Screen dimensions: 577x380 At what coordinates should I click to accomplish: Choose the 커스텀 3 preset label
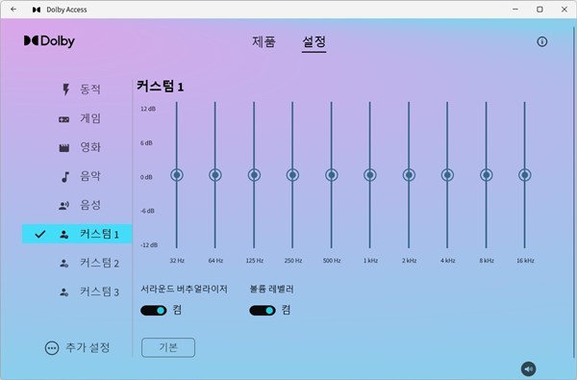point(99,292)
